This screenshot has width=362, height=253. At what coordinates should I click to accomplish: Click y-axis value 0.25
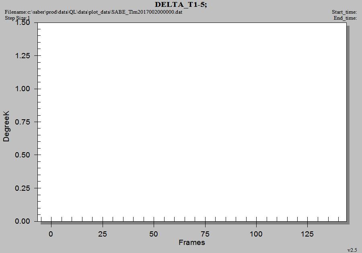click(x=23, y=188)
